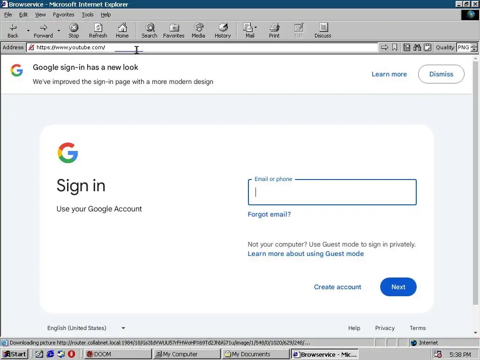Open the Mail toolbar icon
Image resolution: width=480 pixels, height=360 pixels.
[x=248, y=30]
